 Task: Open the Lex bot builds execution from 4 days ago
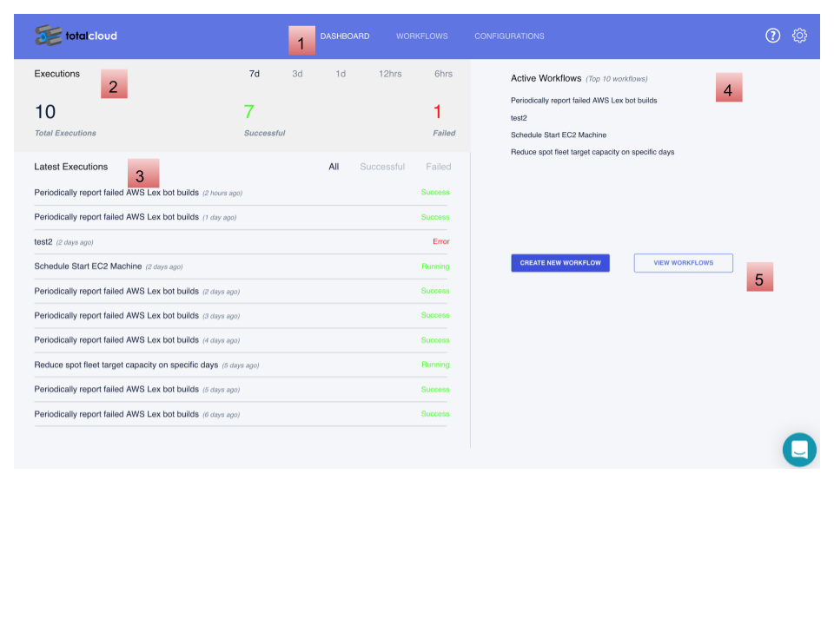point(241,340)
